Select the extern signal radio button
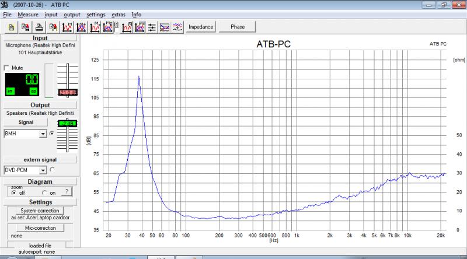467x259 pixels. click(x=53, y=170)
